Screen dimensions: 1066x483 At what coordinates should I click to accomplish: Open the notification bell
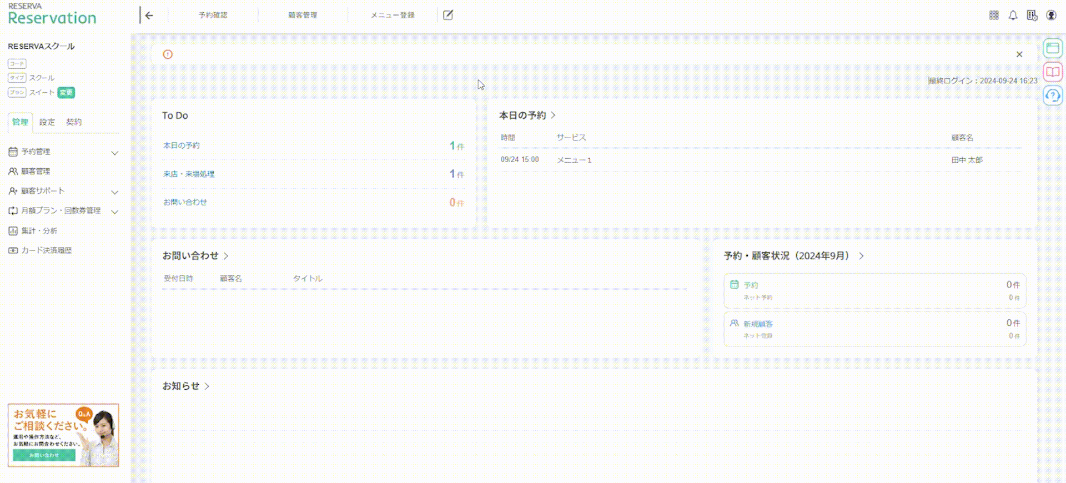point(1013,16)
